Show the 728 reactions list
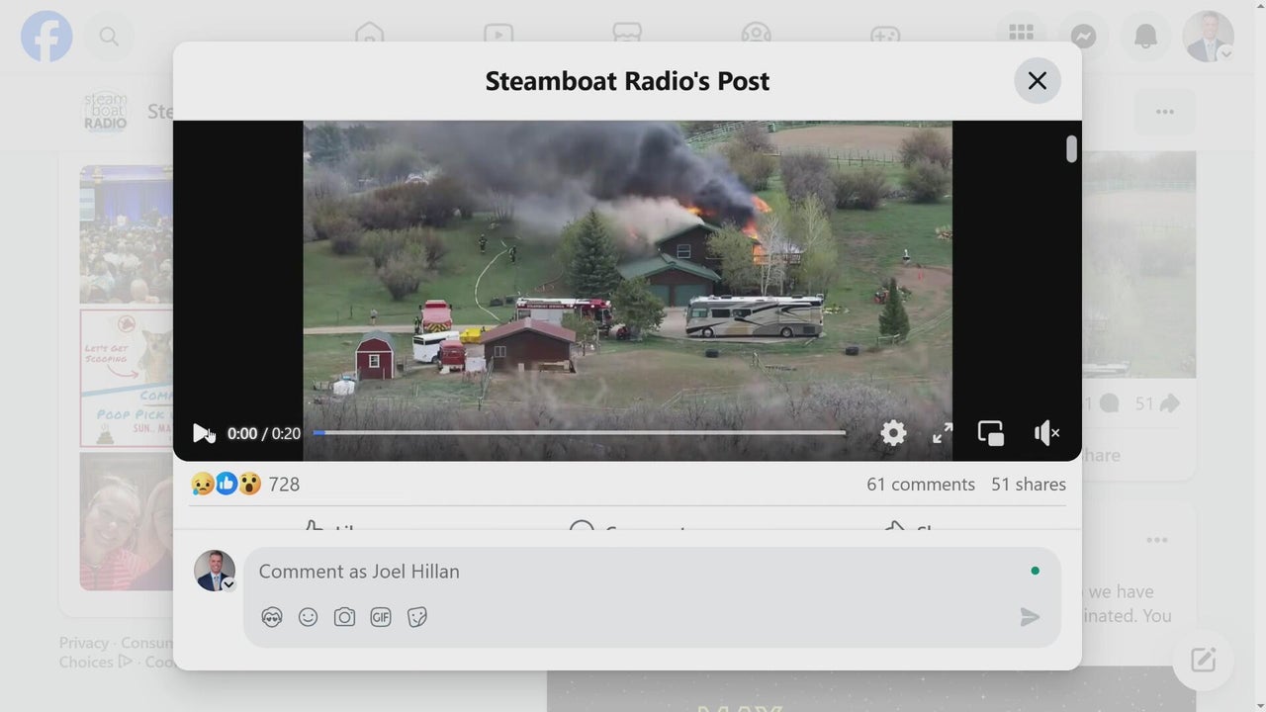1266x712 pixels. (x=284, y=485)
